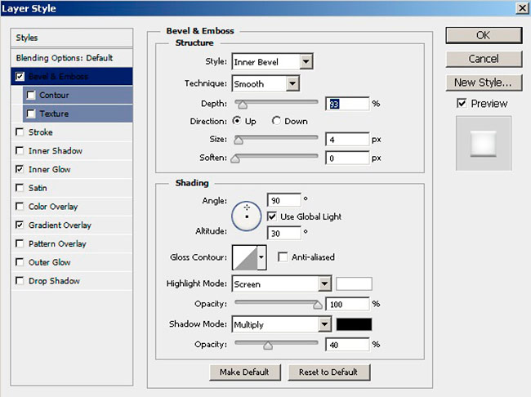Select the Up direction radio button

click(237, 121)
